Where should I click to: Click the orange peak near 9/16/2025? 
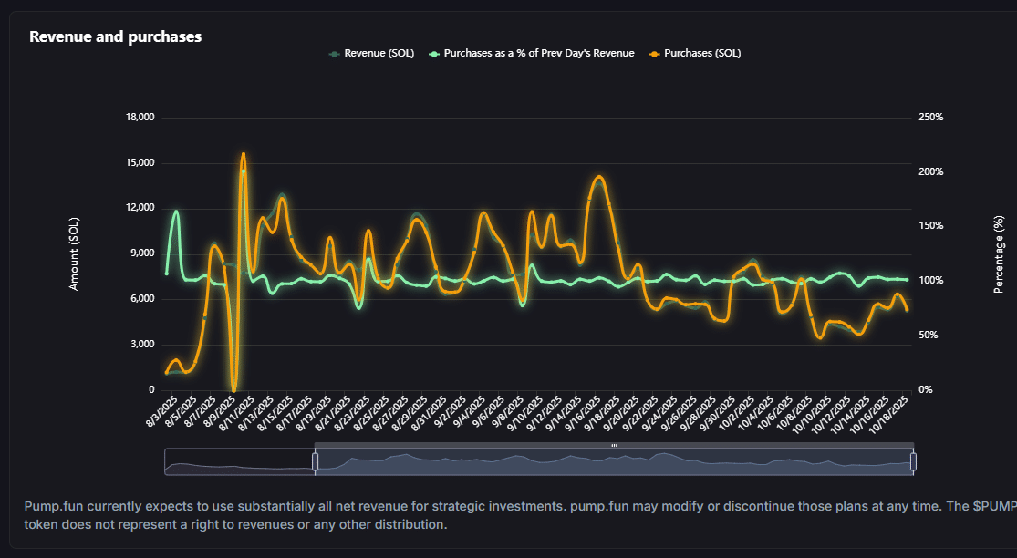(x=598, y=177)
